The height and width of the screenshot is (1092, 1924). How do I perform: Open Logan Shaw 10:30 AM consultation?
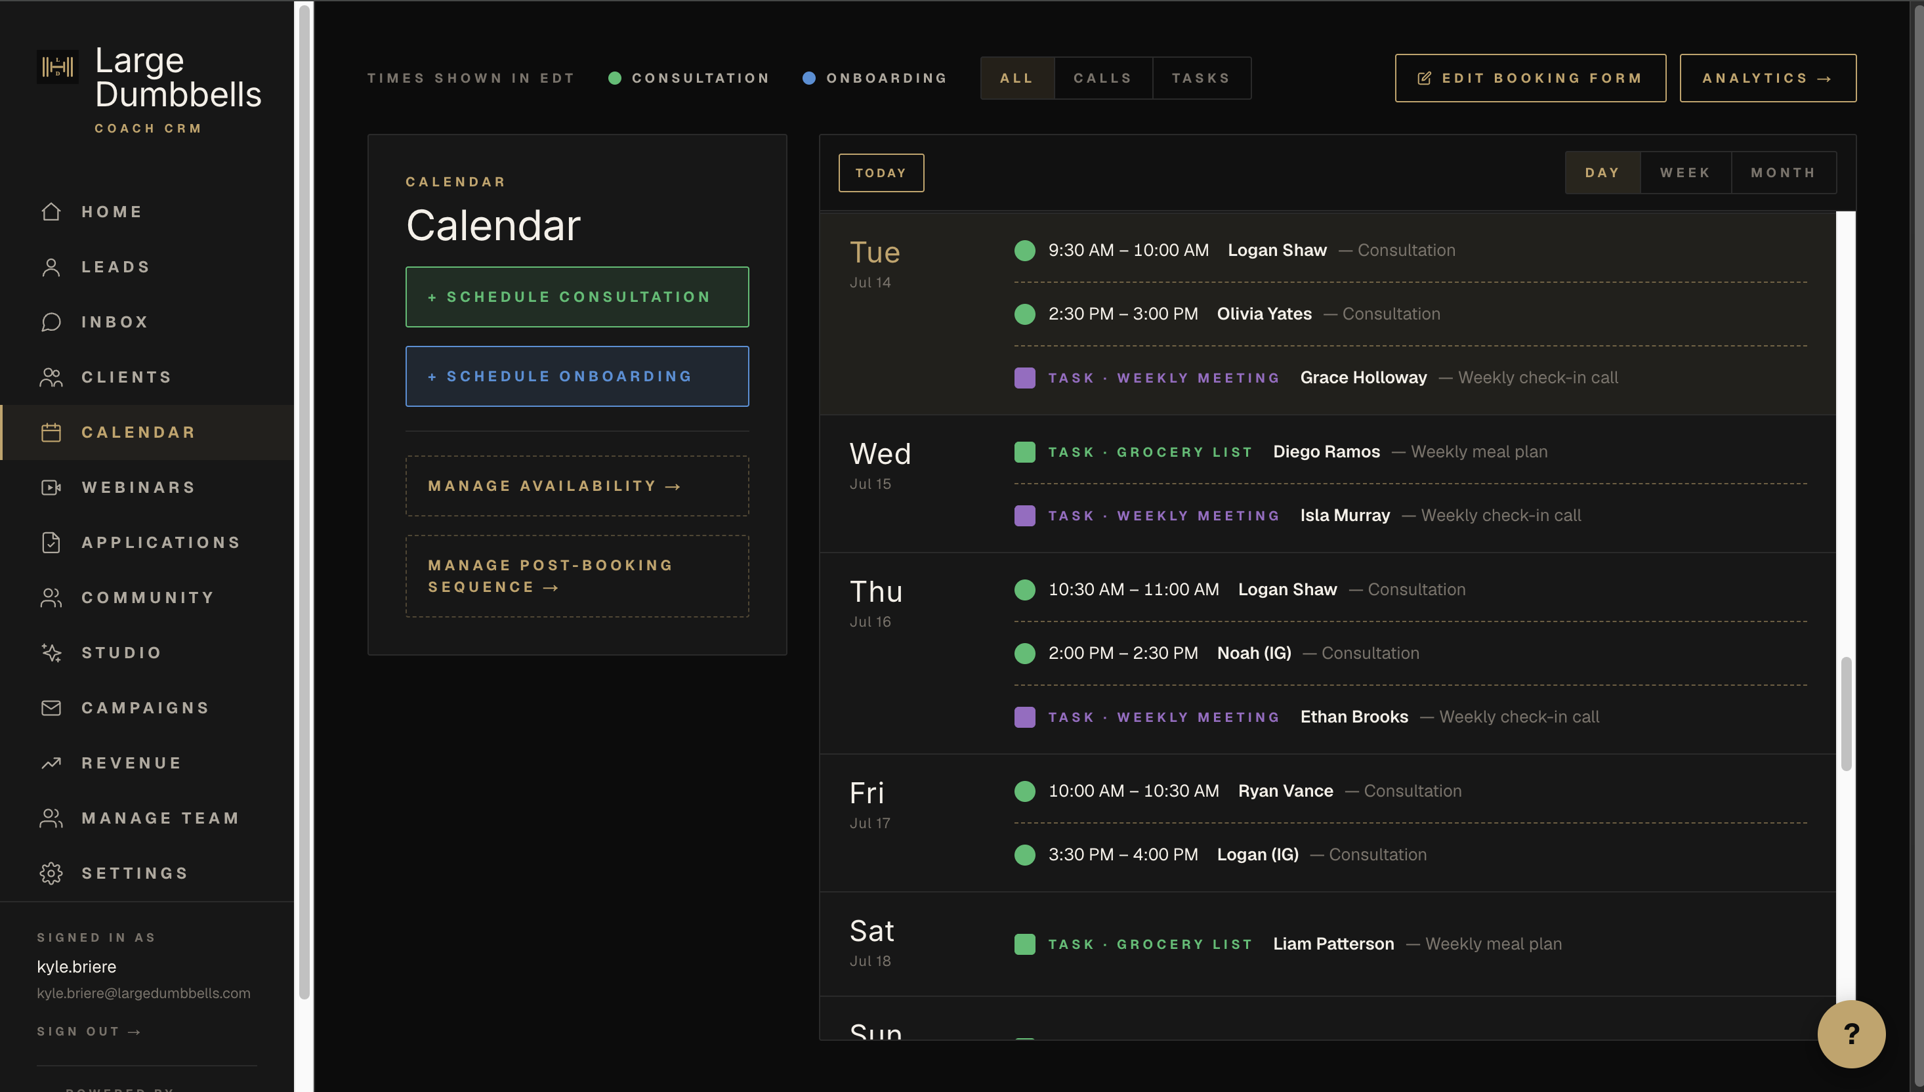[1410, 589]
